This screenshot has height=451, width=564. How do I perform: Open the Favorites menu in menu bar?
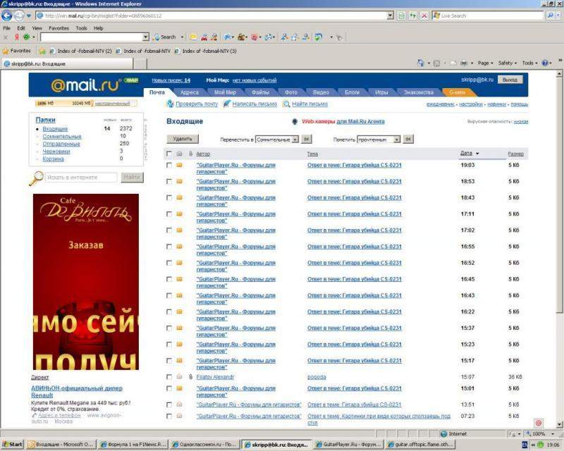click(59, 28)
